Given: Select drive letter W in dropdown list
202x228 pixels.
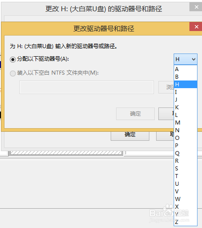Looking at the screenshot, I should [x=185, y=199].
